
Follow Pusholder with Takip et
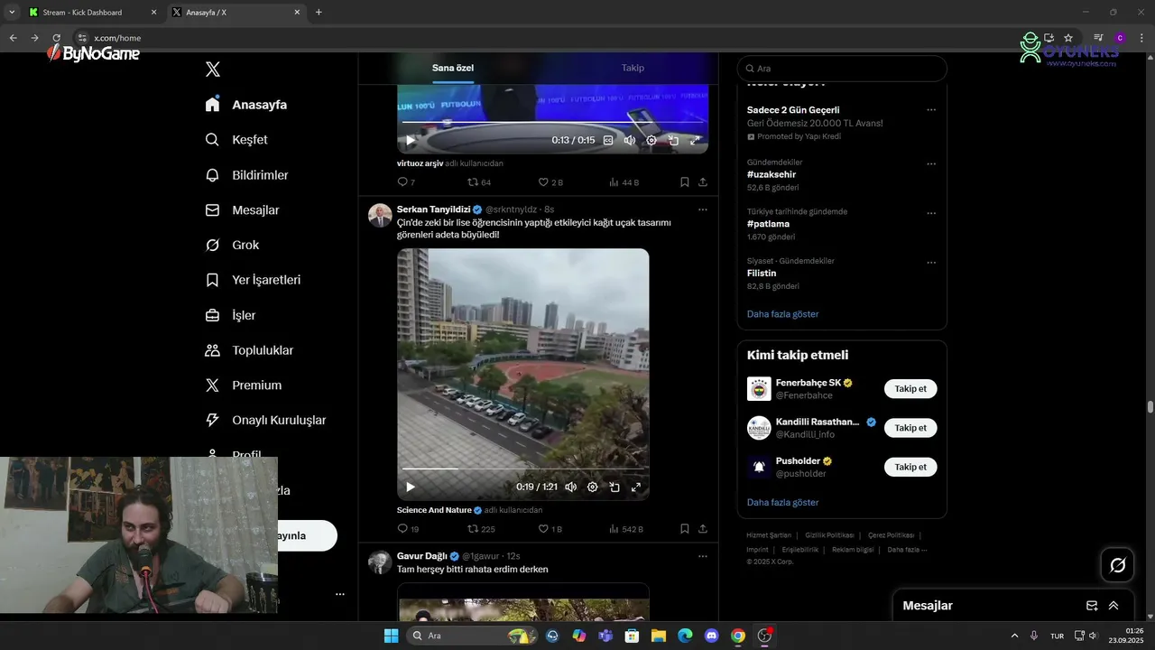tap(910, 467)
